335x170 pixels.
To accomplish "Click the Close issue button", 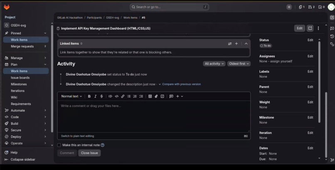I will [x=89, y=153].
